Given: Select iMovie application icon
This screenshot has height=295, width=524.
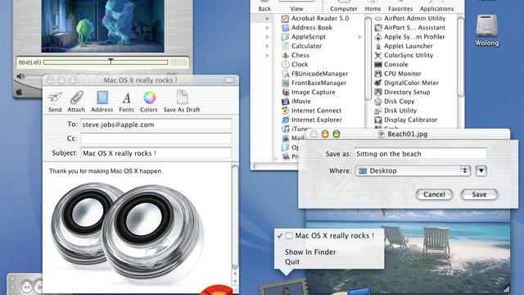Looking at the screenshot, I should pyautogui.click(x=285, y=101).
